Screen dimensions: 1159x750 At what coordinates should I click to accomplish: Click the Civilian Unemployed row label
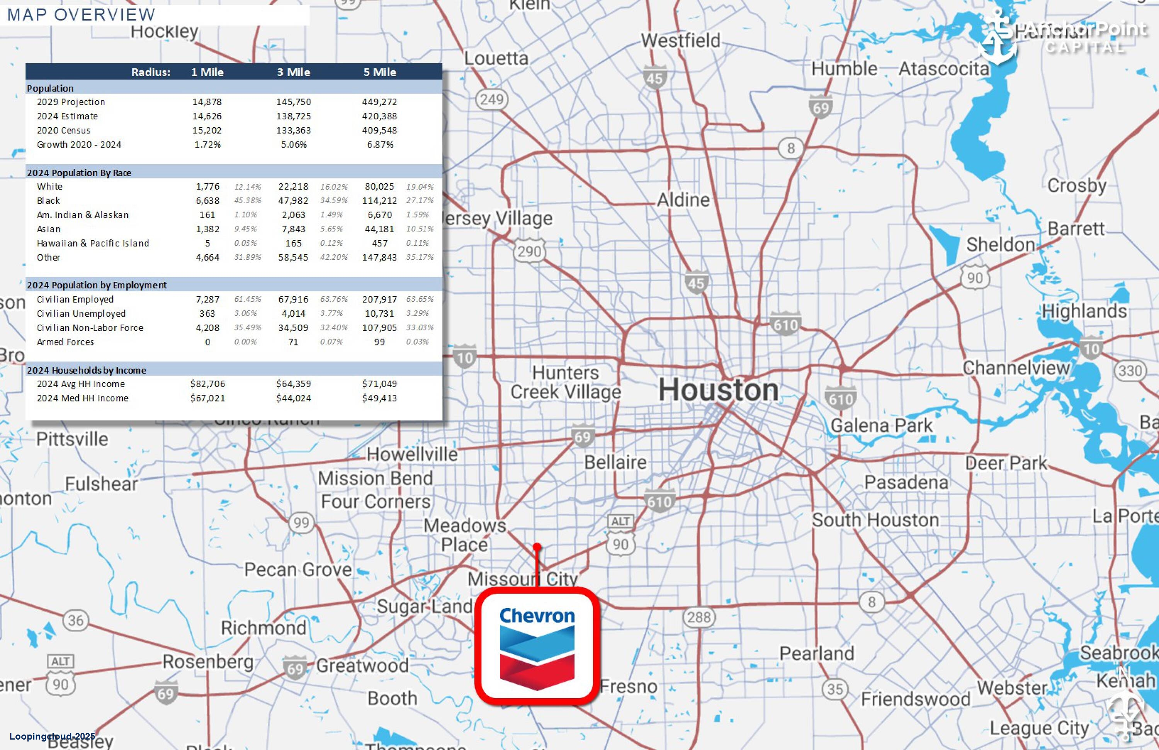[81, 314]
